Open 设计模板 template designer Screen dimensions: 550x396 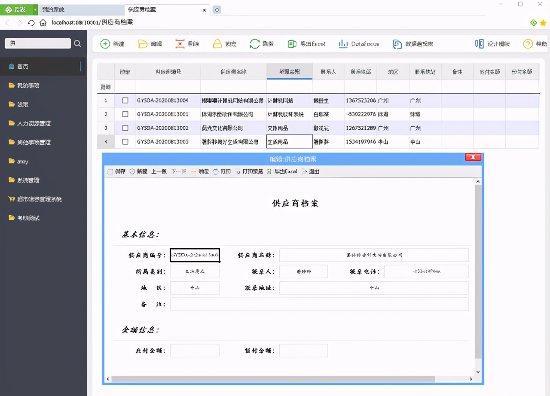[x=492, y=43]
